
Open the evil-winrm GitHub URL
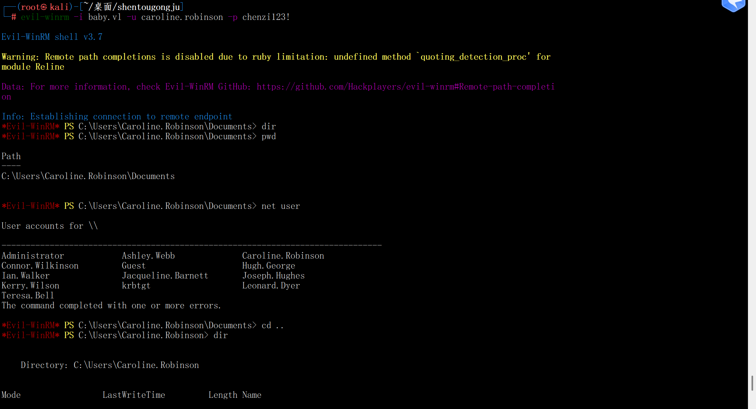pyautogui.click(x=405, y=87)
